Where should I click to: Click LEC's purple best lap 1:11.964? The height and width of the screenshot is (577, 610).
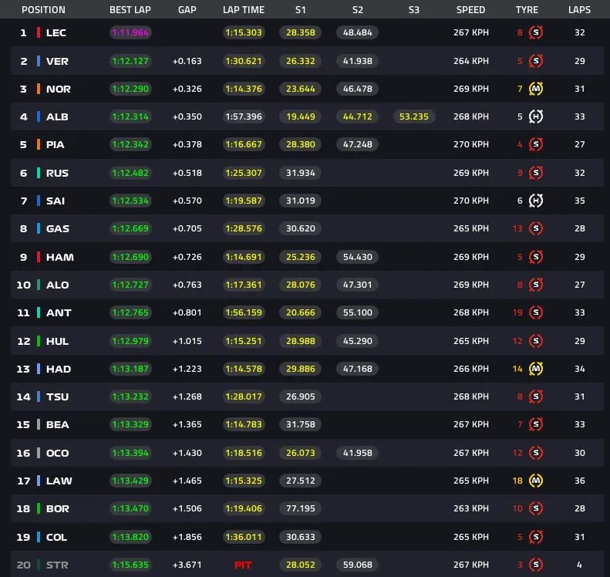(x=130, y=32)
